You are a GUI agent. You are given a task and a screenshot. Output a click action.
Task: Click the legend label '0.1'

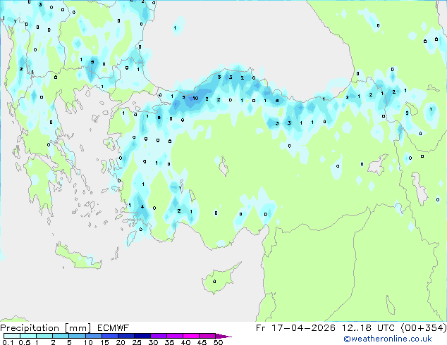[x=8, y=342]
